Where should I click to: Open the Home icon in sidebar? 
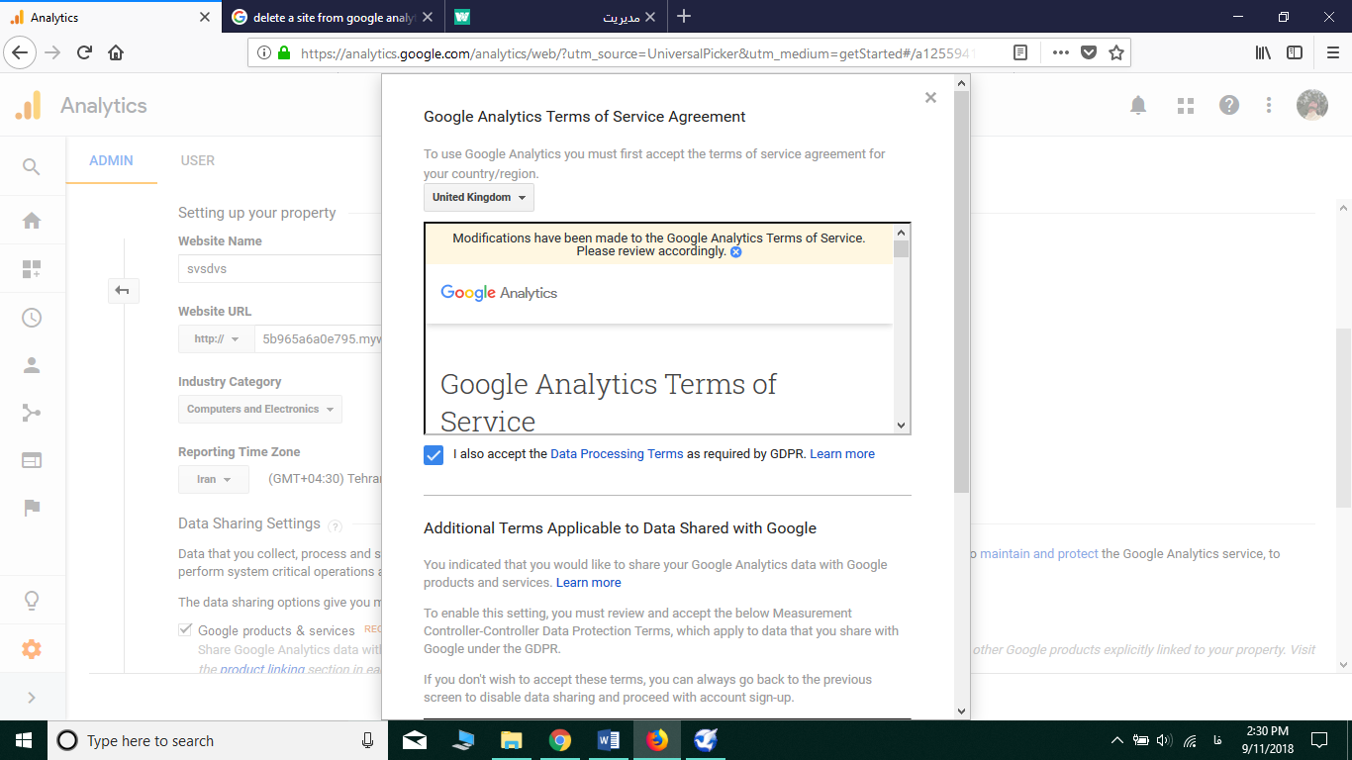pos(32,221)
